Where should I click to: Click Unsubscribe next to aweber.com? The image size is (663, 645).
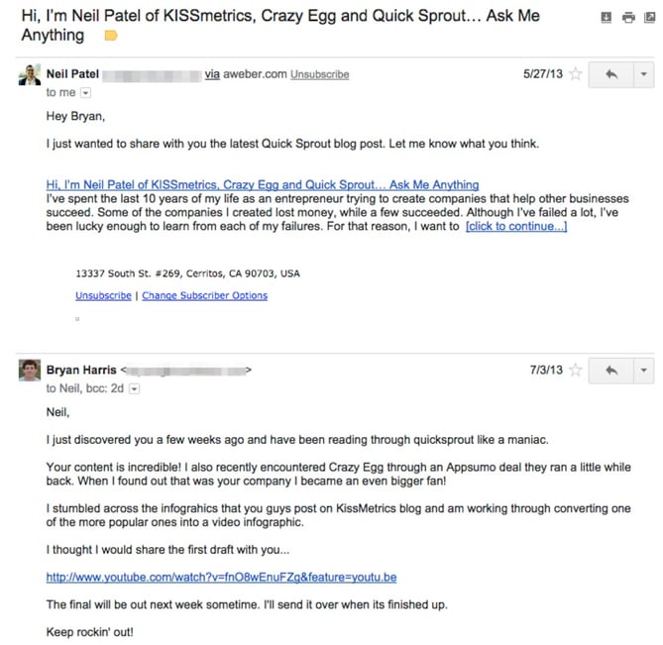pyautogui.click(x=319, y=74)
